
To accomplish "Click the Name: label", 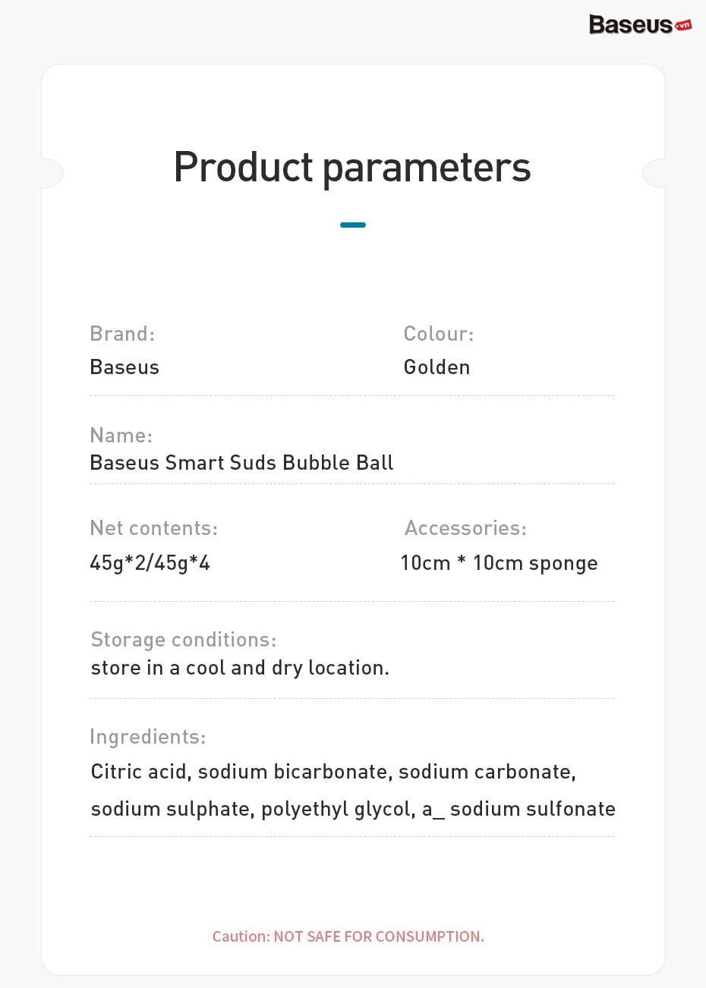I will pos(121,436).
